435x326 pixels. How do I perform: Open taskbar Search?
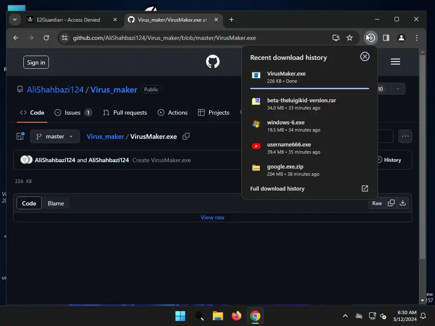coord(199,316)
